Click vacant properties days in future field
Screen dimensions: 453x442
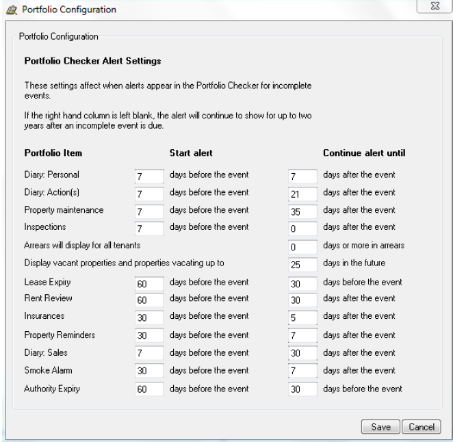303,264
